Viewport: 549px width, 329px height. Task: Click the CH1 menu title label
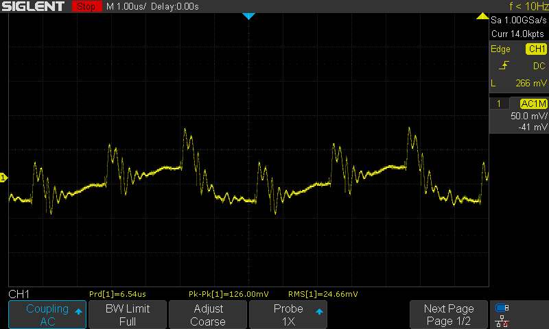[19, 294]
